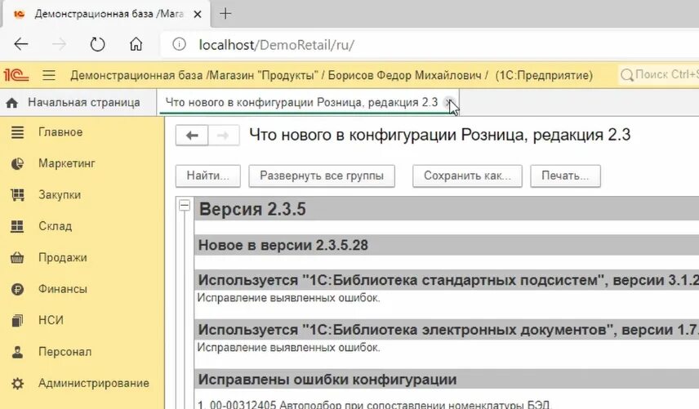Click Развернуть все группы button

point(322,176)
